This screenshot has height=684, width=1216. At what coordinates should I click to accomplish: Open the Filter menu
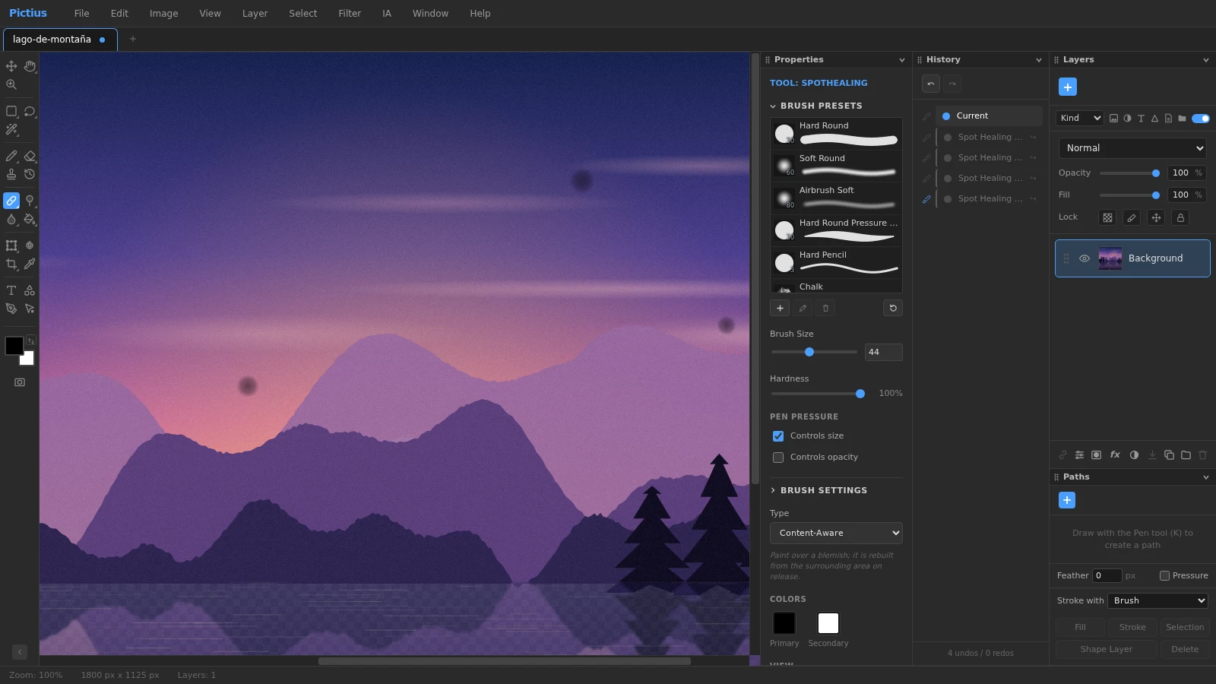click(x=350, y=14)
